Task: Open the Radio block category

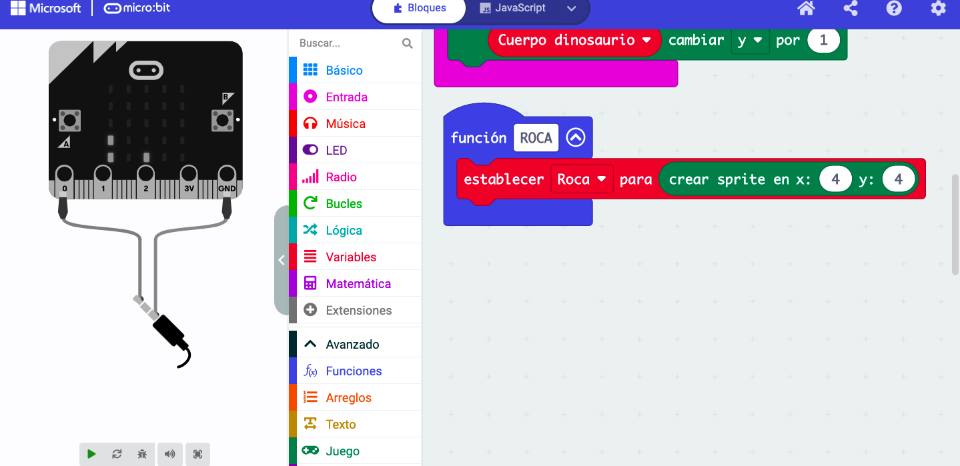Action: (355, 177)
